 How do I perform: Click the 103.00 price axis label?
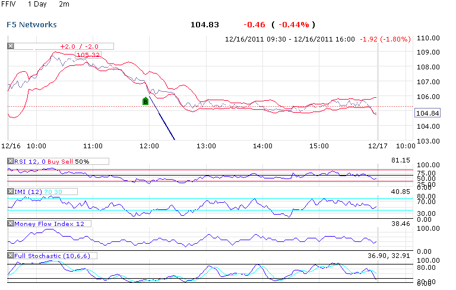click(428, 141)
